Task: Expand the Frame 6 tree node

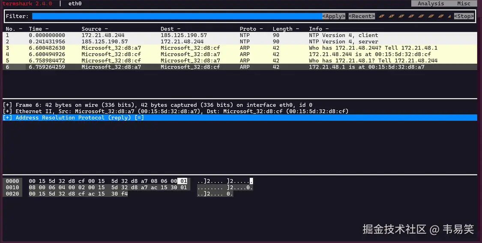Action: coord(7,105)
